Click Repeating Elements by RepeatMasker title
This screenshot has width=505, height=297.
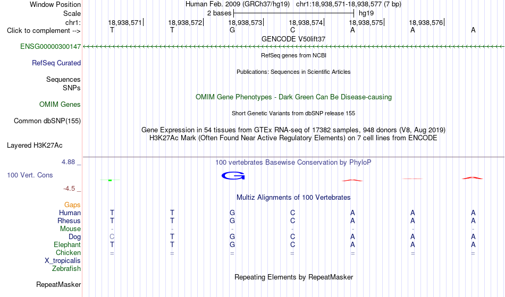pyautogui.click(x=294, y=277)
